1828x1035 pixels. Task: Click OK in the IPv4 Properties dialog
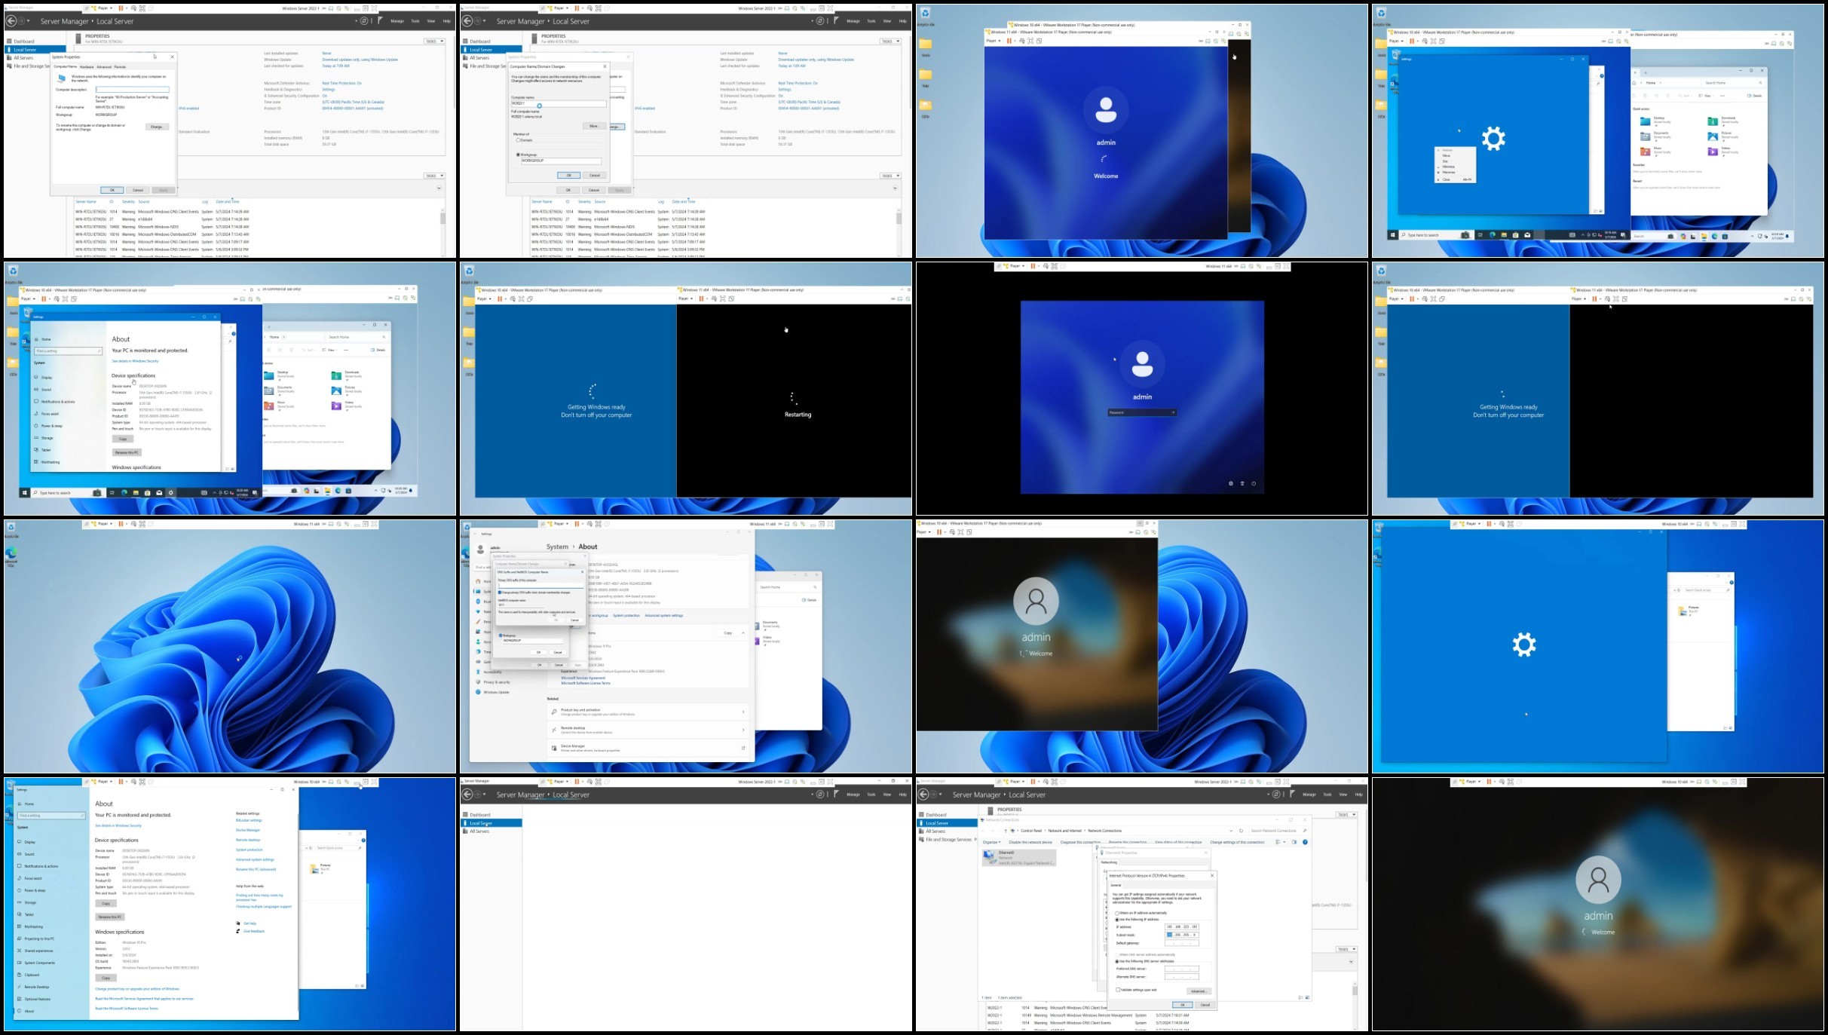[x=1183, y=1005]
